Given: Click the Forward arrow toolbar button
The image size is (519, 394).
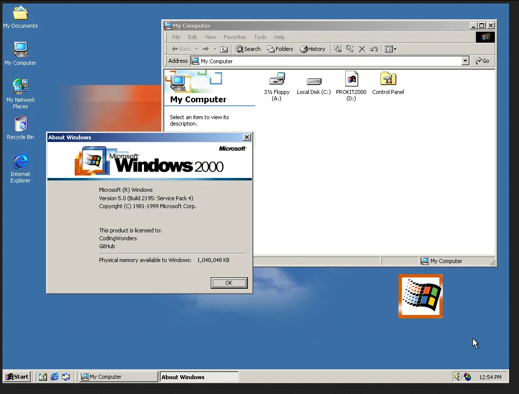Looking at the screenshot, I should 206,49.
